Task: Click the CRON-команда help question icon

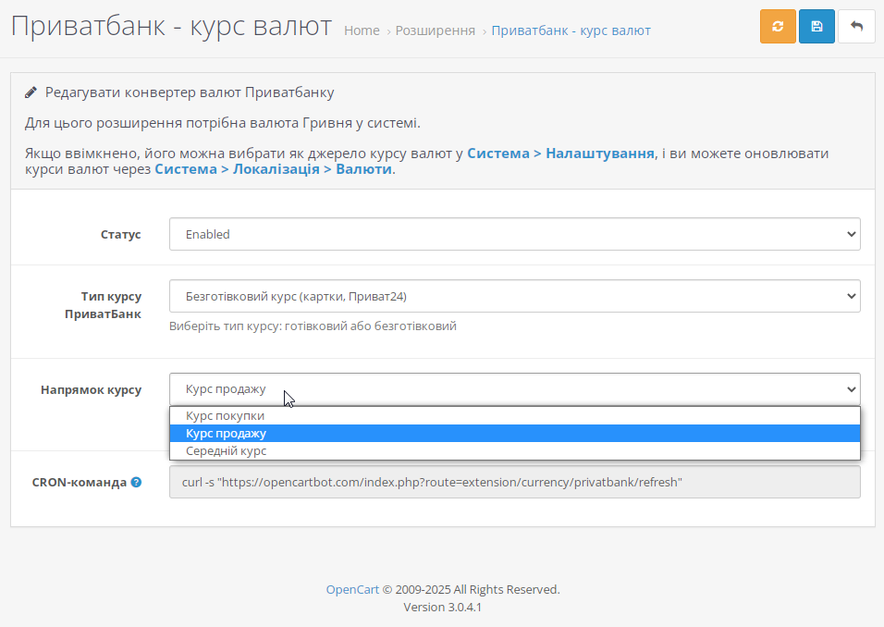Action: click(x=136, y=482)
